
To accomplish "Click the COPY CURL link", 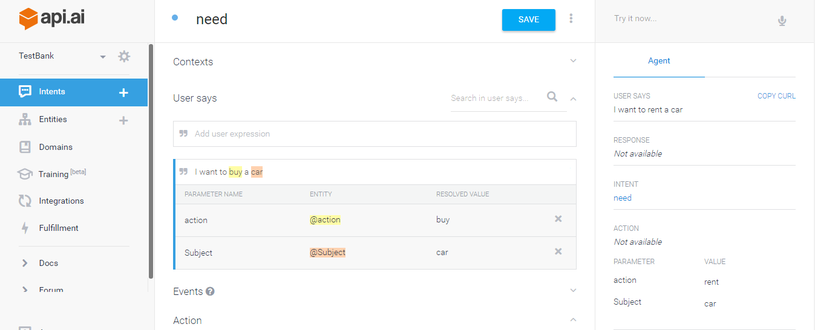I will click(x=776, y=96).
